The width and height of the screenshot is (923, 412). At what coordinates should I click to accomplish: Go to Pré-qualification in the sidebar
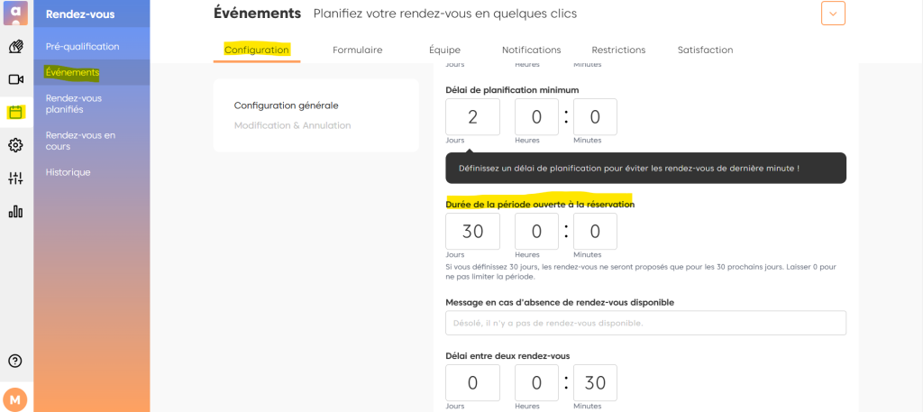pyautogui.click(x=82, y=46)
